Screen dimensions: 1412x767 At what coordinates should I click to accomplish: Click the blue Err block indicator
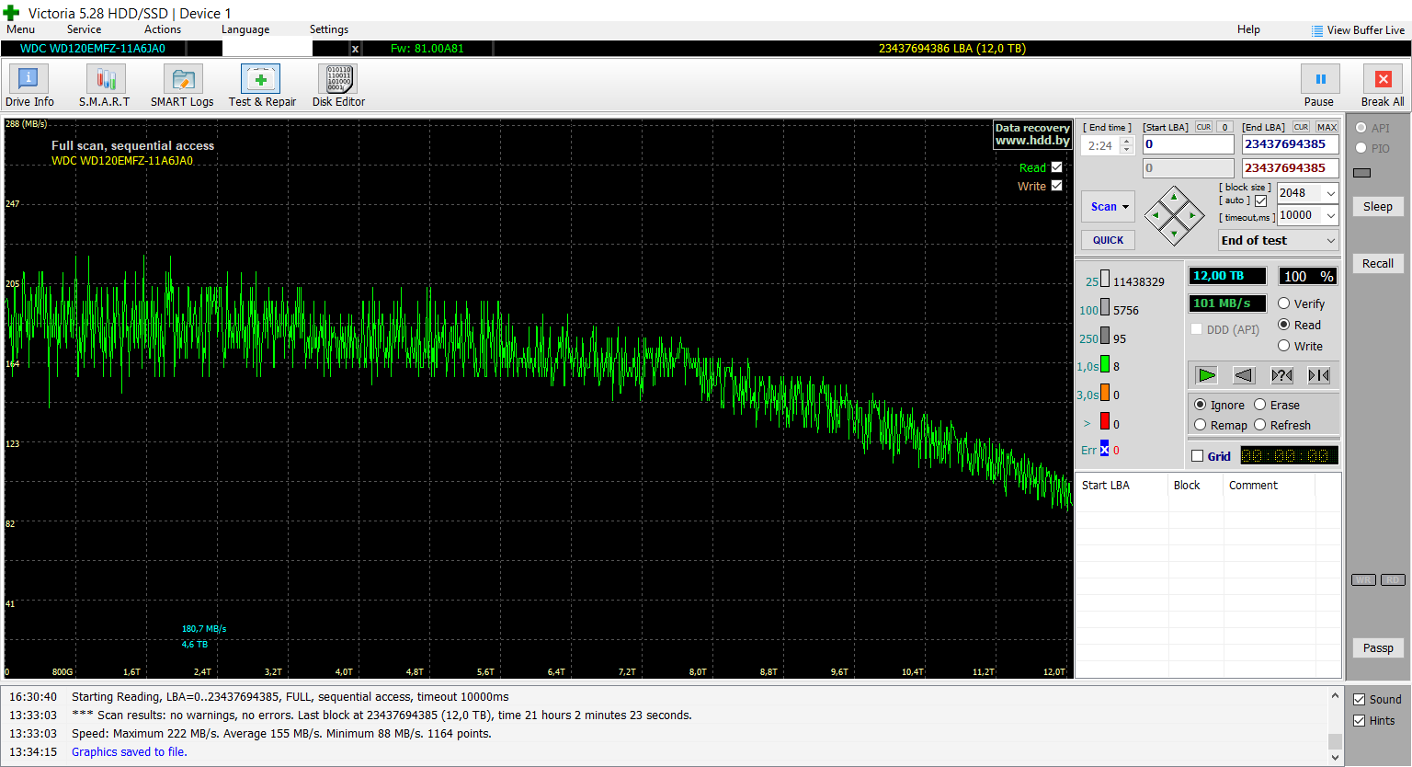click(1105, 449)
